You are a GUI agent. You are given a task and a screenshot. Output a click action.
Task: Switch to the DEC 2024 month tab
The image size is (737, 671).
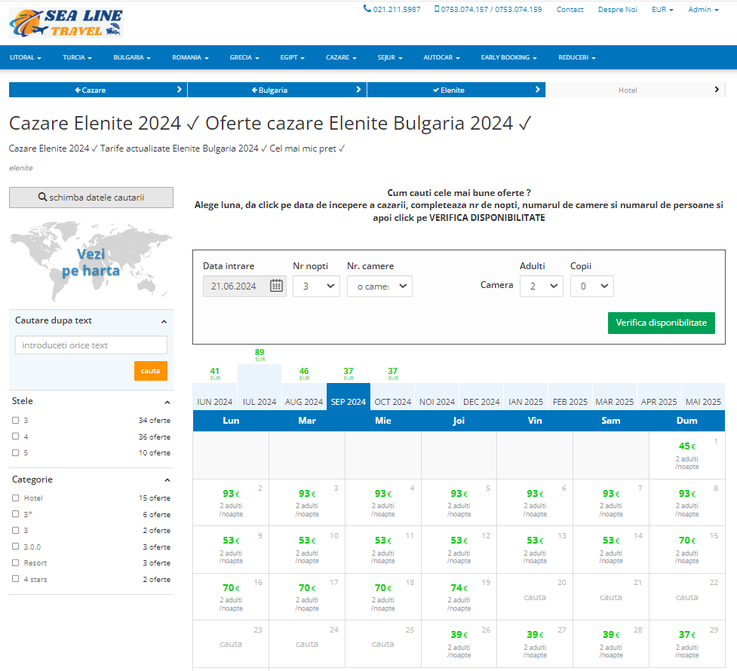tap(481, 397)
